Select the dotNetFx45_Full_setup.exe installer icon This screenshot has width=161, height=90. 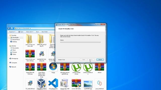point(42,53)
